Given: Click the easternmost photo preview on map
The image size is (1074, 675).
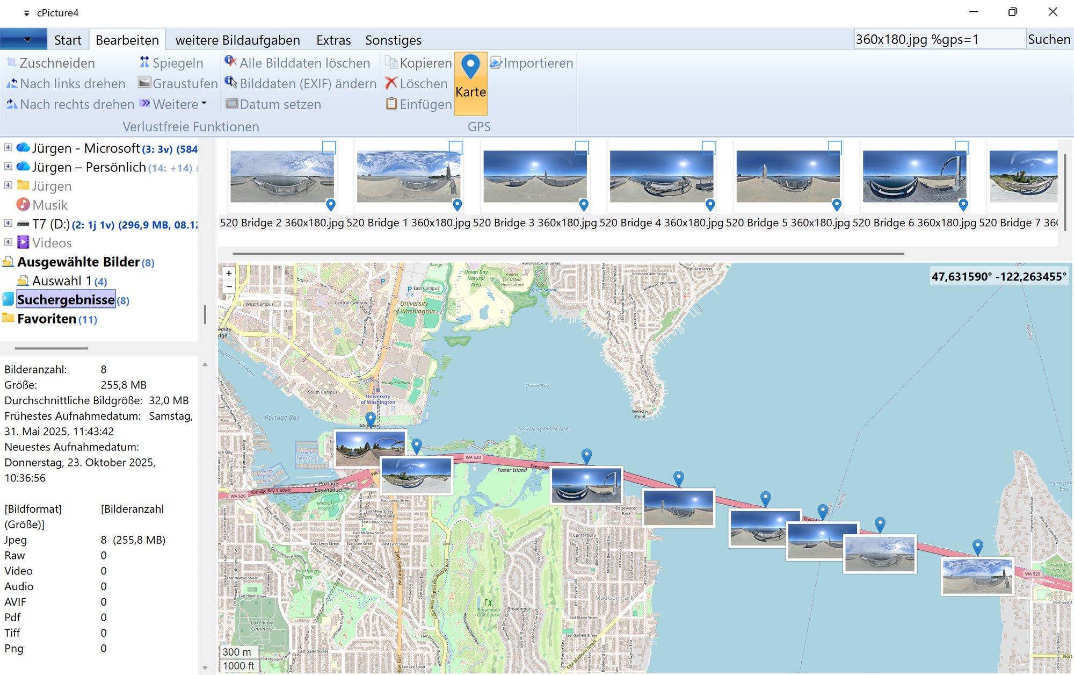Looking at the screenshot, I should coord(977,577).
